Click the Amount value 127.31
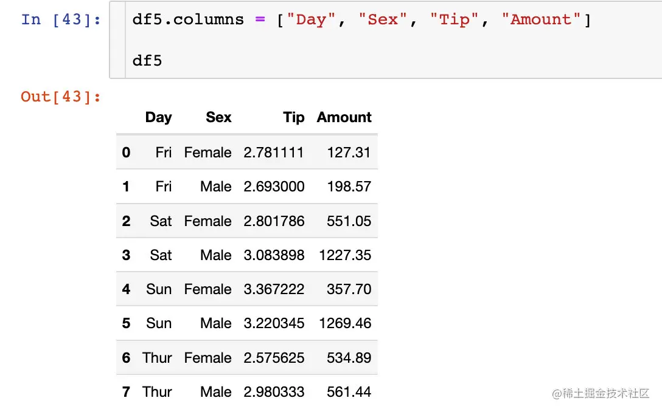 349,152
